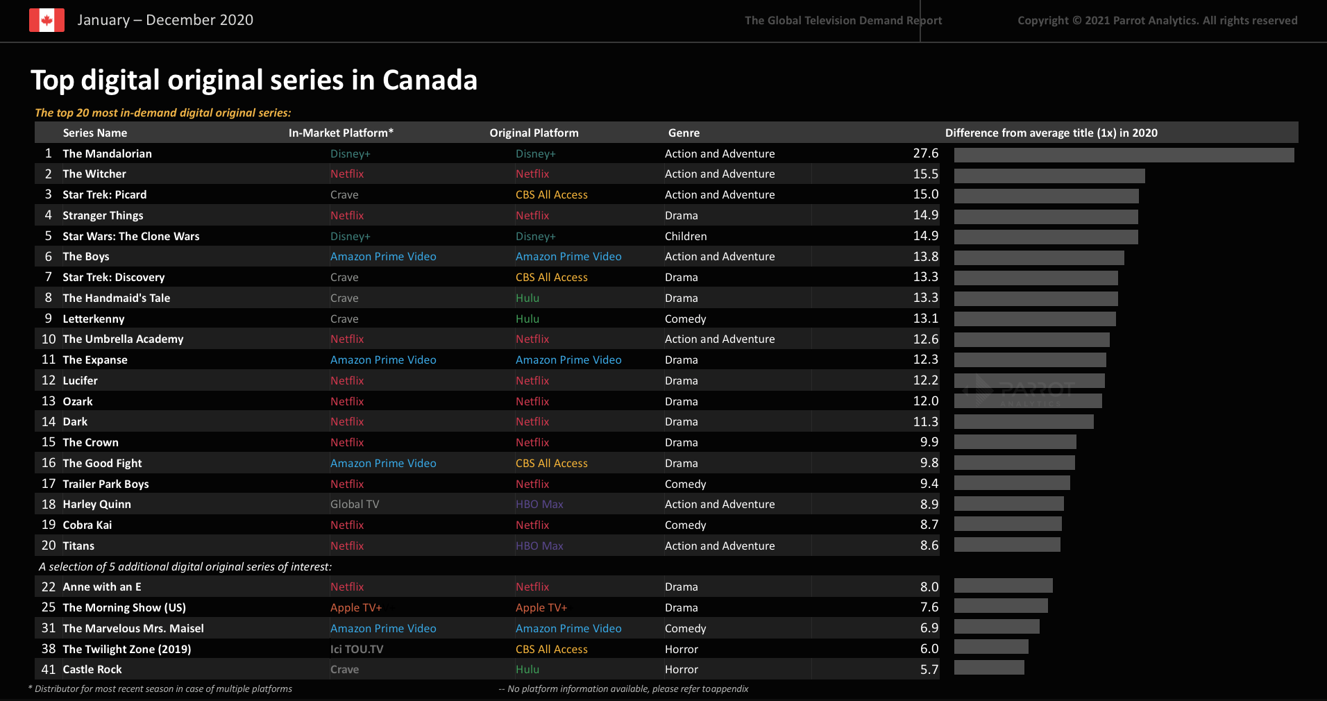Viewport: 1327px width, 701px height.
Task: Click 'Difference from average title (1x) in 2020' header
Action: [1051, 133]
